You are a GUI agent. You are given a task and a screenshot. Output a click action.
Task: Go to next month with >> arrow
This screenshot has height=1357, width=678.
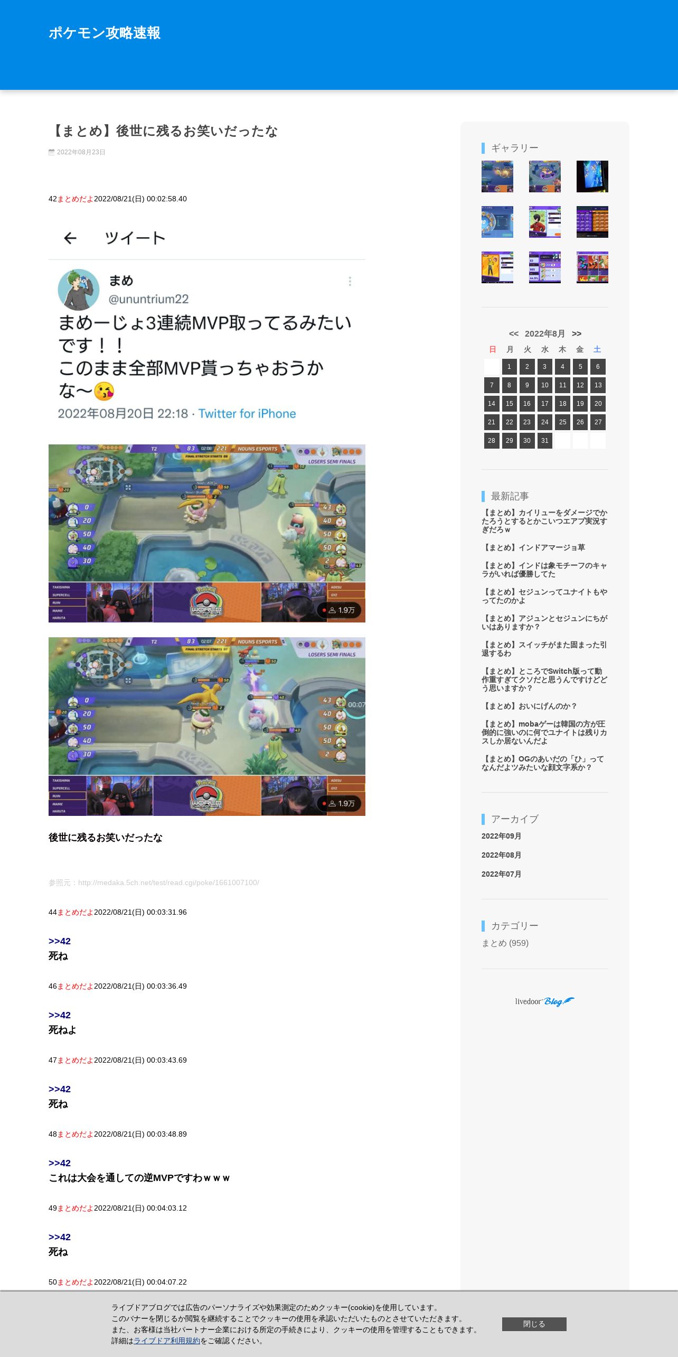click(x=577, y=334)
